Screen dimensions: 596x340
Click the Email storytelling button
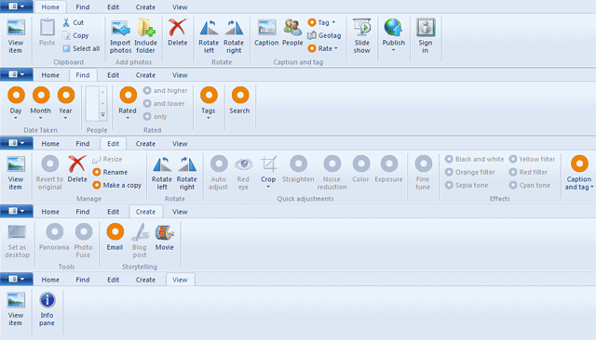[x=115, y=237]
